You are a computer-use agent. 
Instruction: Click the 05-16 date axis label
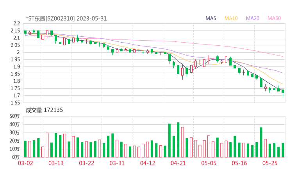(239, 163)
